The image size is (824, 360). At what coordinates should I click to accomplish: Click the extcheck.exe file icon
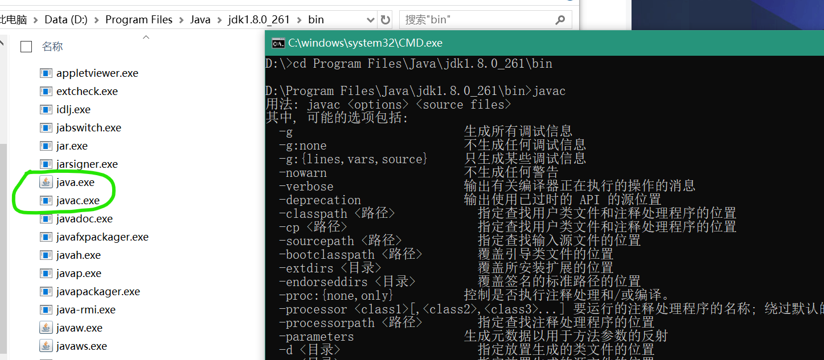(46, 91)
